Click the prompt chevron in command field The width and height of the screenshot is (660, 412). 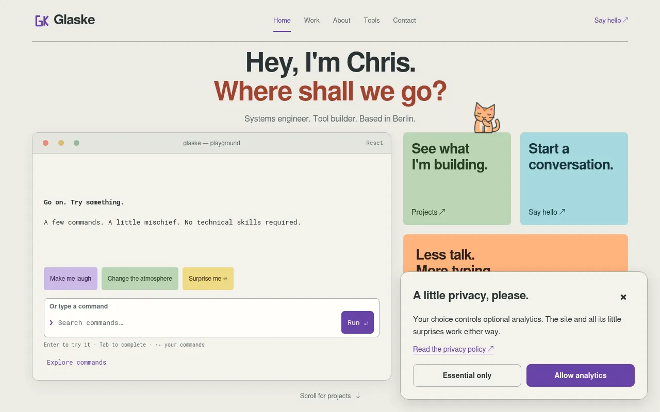(x=51, y=323)
